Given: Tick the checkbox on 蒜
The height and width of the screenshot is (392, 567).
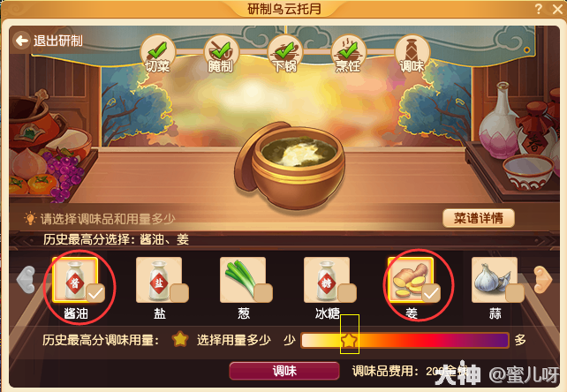Looking at the screenshot, I should (515, 293).
